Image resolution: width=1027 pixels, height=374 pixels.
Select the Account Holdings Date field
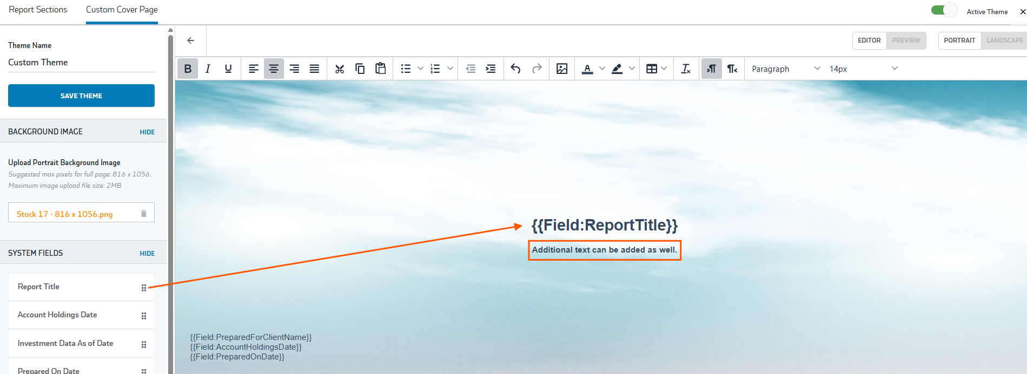(x=81, y=315)
